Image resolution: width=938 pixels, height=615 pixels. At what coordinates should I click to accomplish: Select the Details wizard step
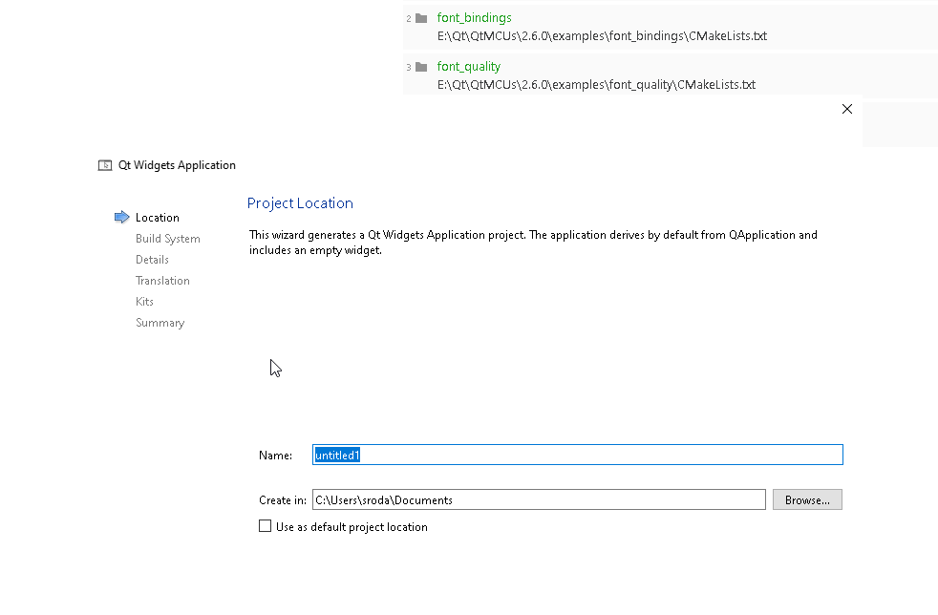(x=152, y=260)
